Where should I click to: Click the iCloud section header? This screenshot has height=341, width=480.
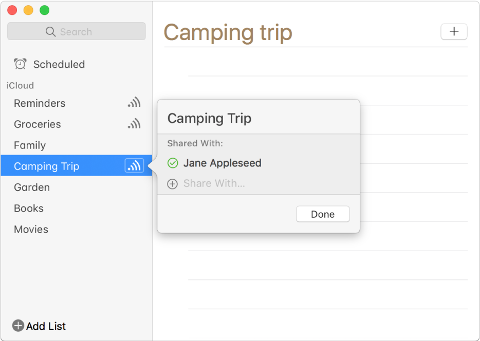click(x=20, y=85)
